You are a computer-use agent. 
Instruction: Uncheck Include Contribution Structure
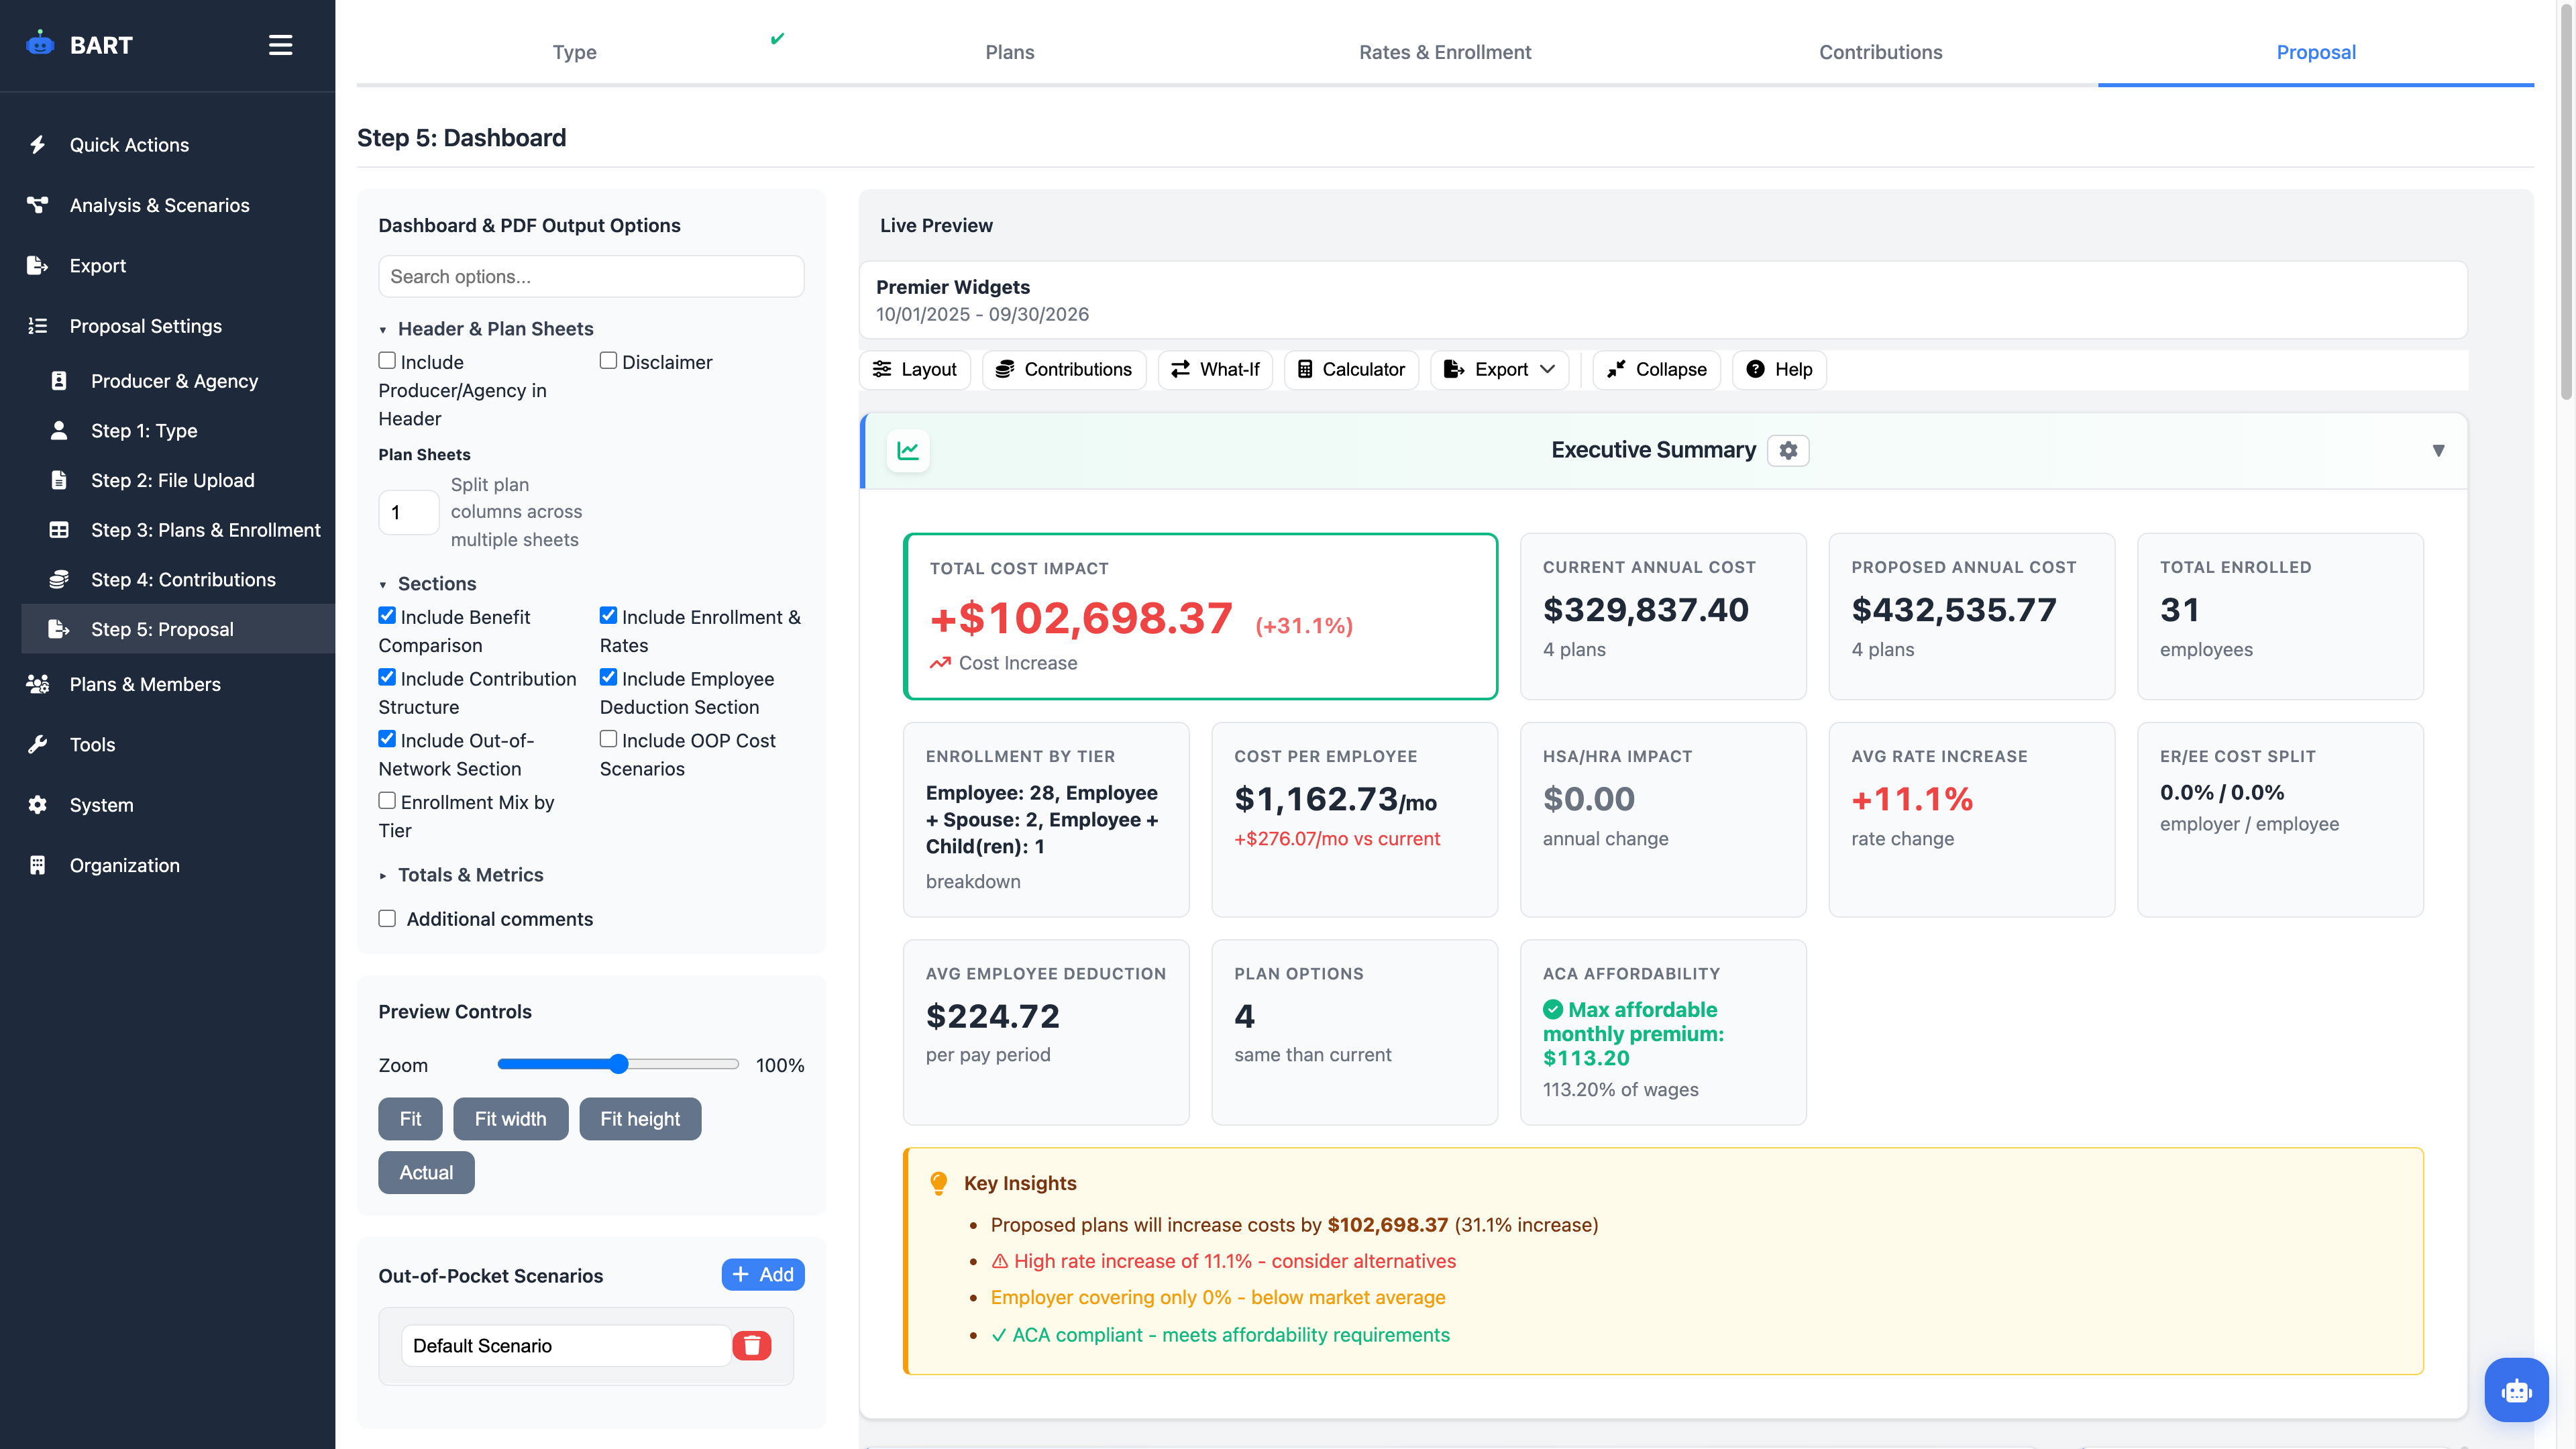387,678
